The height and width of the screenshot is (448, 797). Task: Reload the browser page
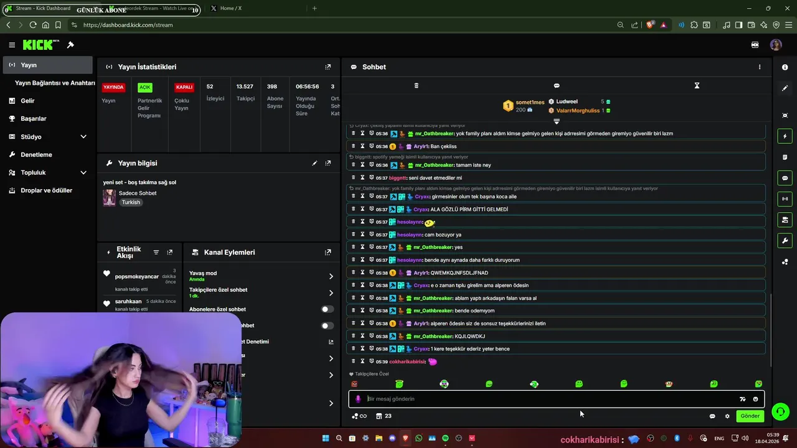[x=33, y=25]
